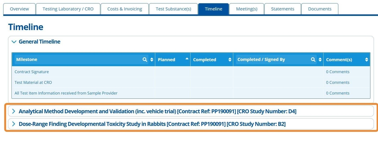Viewport: 378px width, 142px height.
Task: Sort the Planned column using its arrow
Action: pyautogui.click(x=187, y=59)
